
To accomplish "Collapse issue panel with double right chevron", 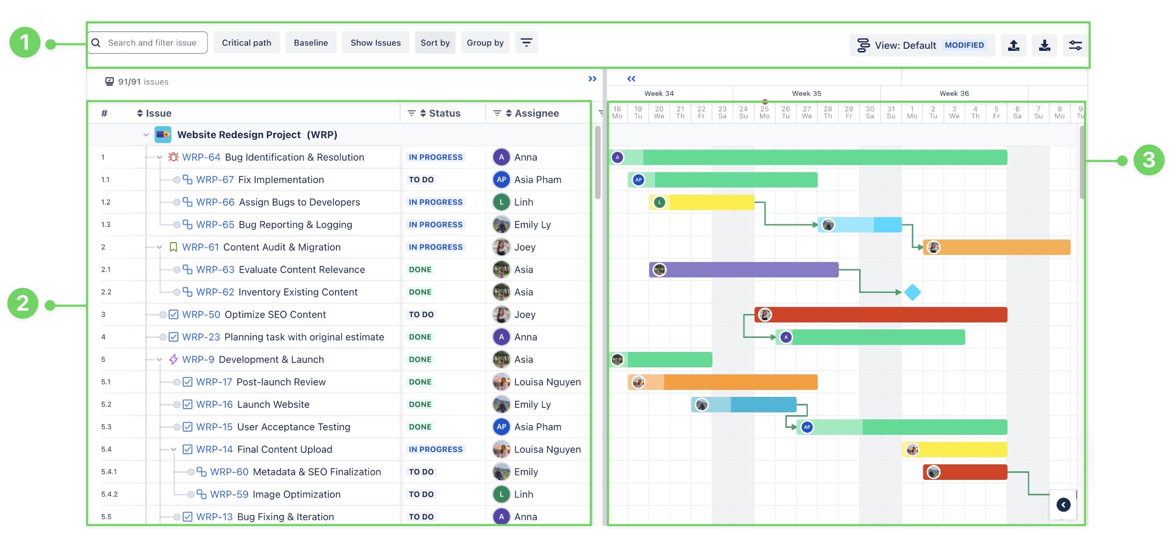I will tap(592, 79).
